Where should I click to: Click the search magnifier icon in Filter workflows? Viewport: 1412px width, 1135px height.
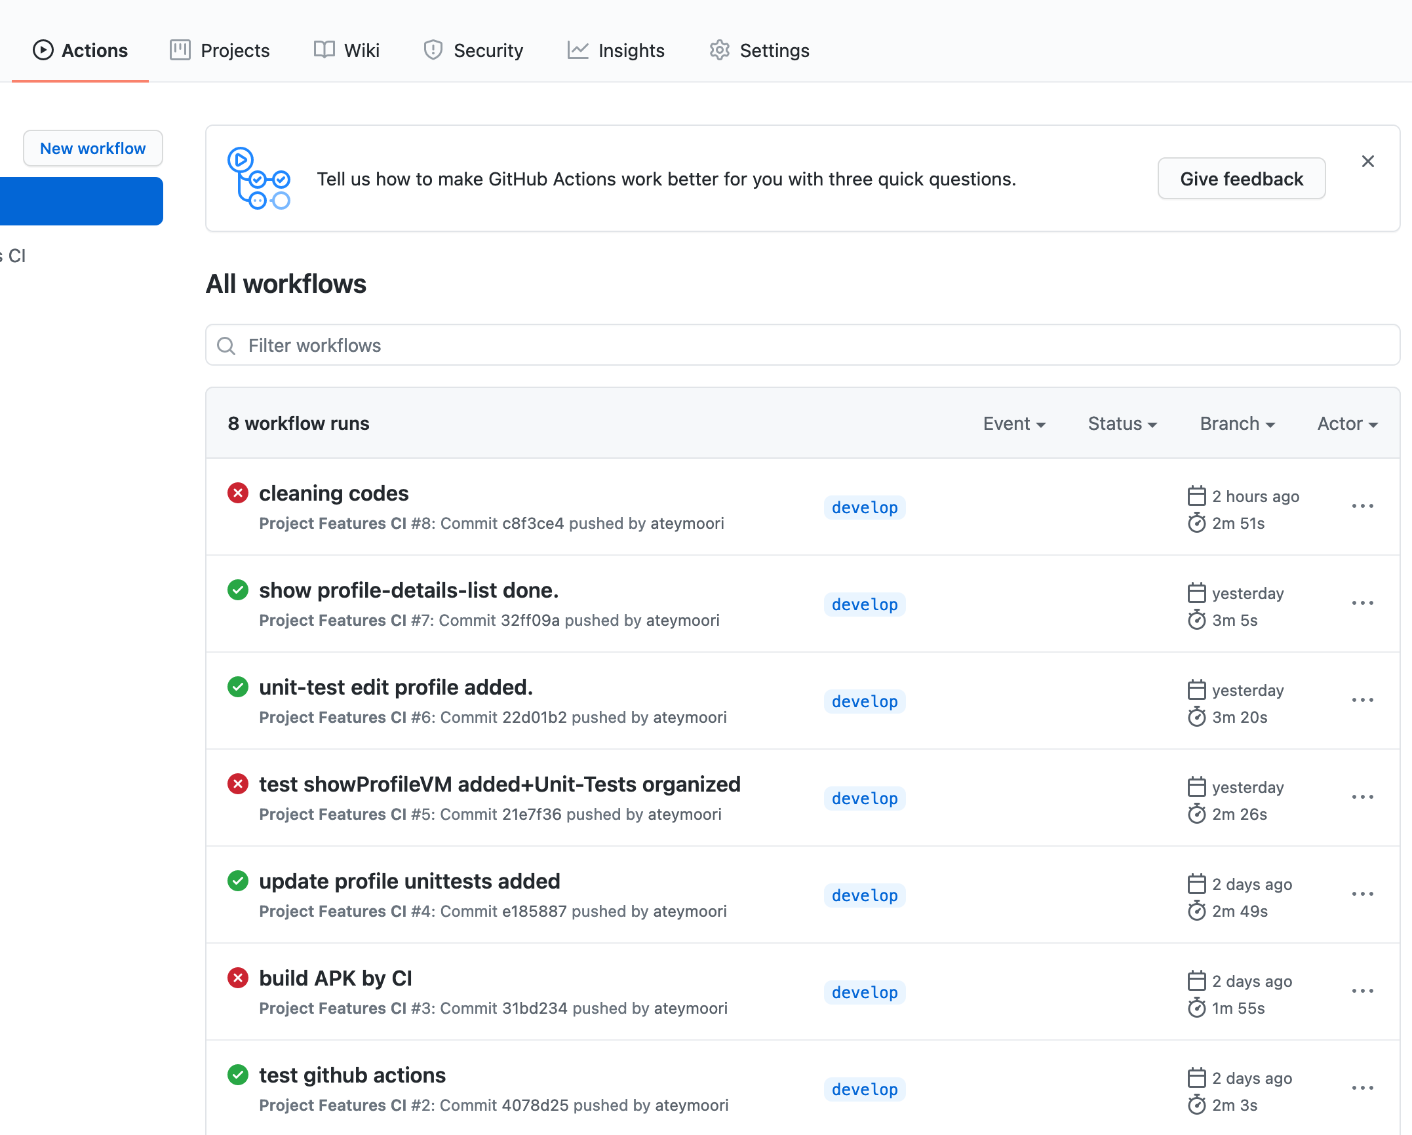pos(226,345)
